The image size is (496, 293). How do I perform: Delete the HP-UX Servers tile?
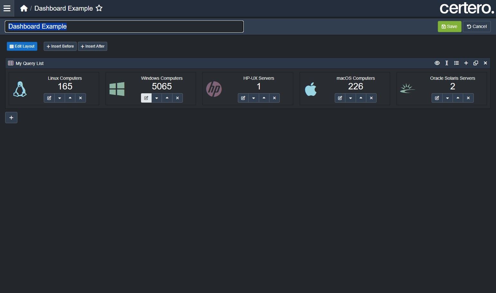[274, 98]
